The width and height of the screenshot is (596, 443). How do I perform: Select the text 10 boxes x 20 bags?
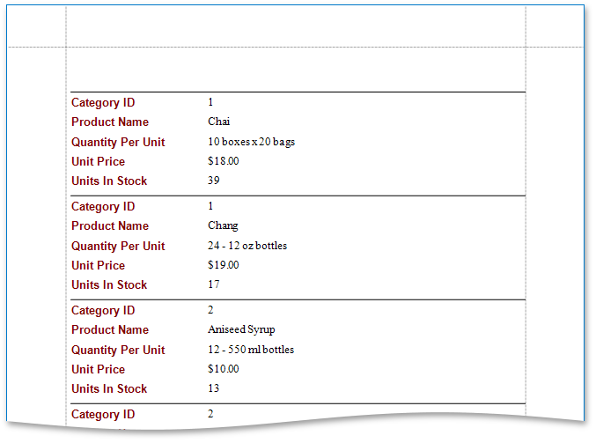click(251, 142)
